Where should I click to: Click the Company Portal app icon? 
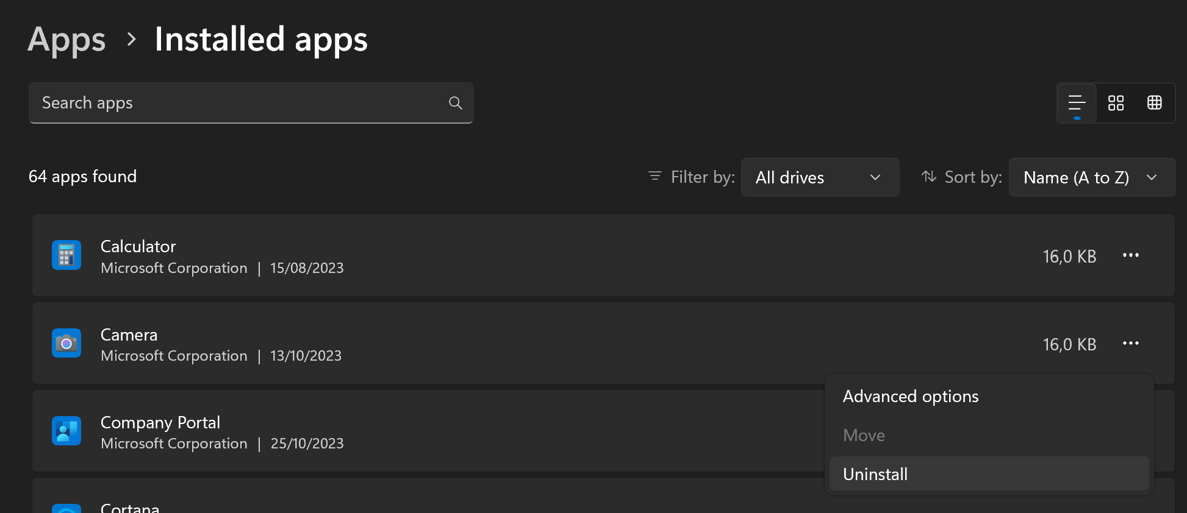[x=66, y=431]
